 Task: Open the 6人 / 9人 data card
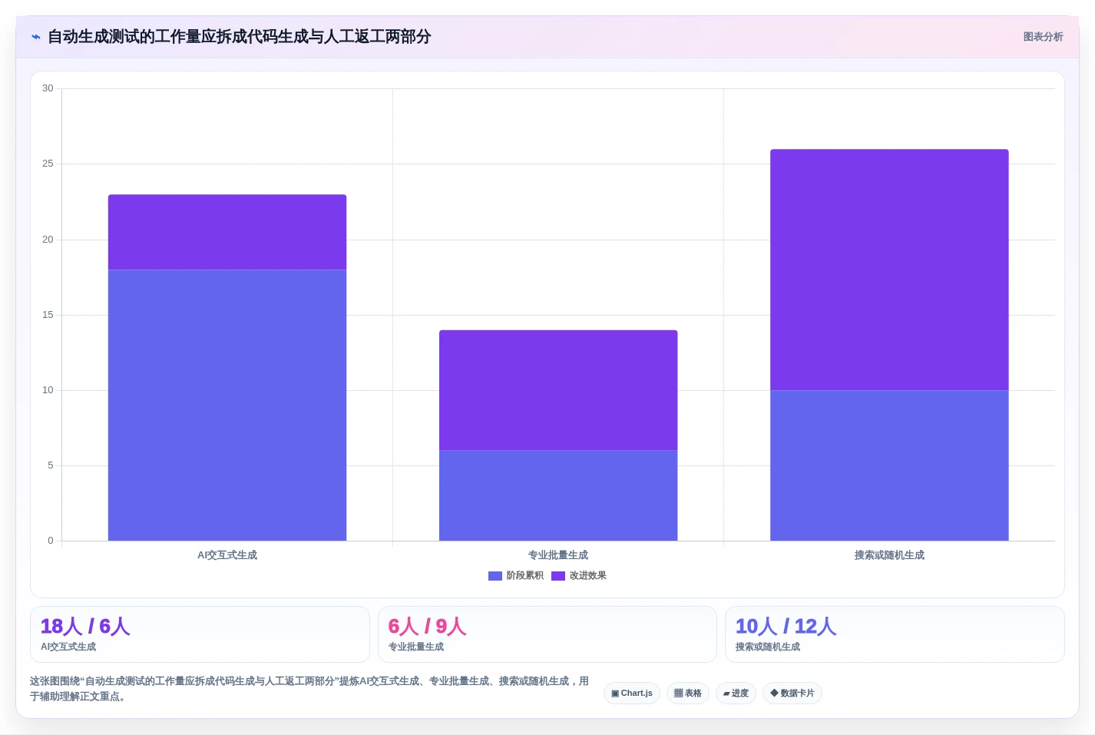tap(547, 634)
